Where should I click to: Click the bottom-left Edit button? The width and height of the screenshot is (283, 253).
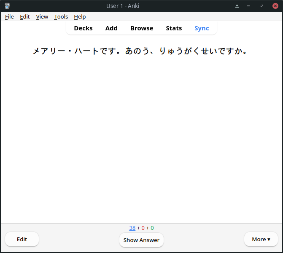click(x=22, y=239)
